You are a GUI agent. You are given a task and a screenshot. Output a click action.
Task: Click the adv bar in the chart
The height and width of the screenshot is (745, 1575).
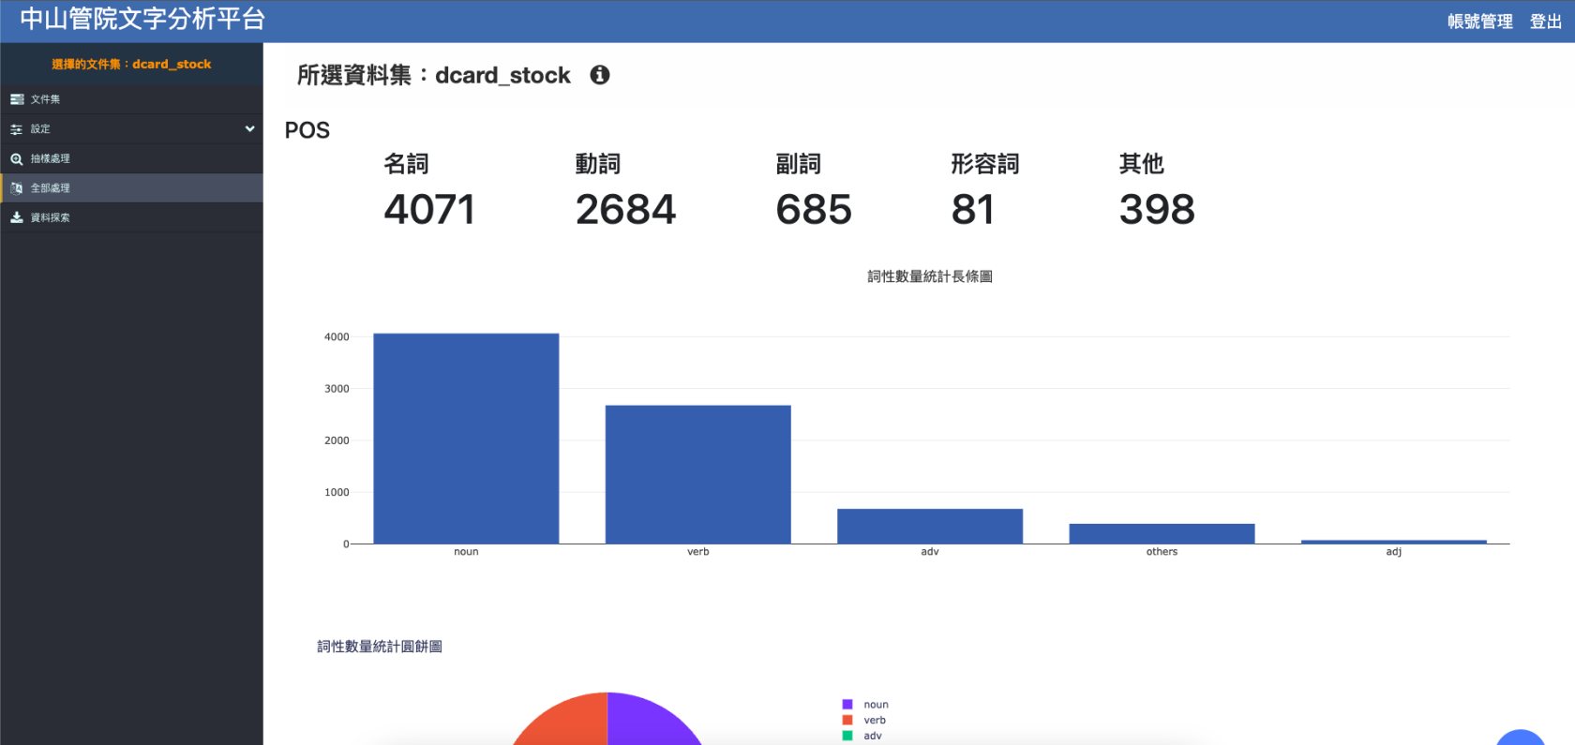tap(930, 526)
